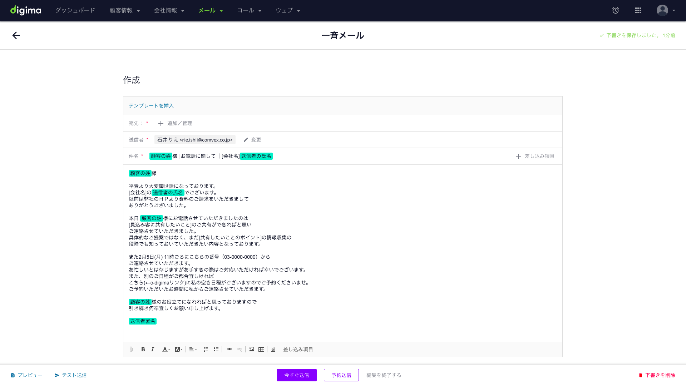Viewport: 686px width, 386px height.
Task: Expand the コール menu
Action: click(x=249, y=10)
